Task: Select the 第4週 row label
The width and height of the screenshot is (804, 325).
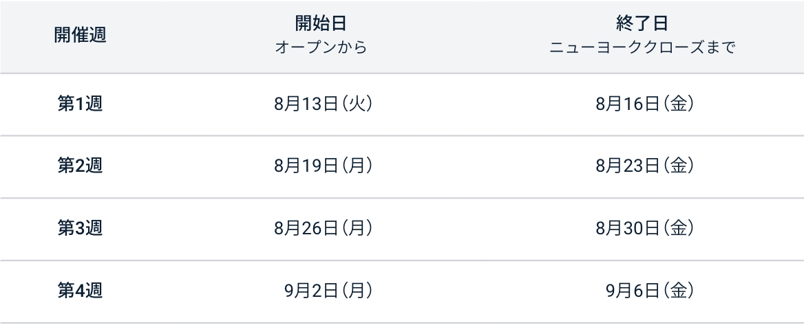Action: pyautogui.click(x=80, y=291)
